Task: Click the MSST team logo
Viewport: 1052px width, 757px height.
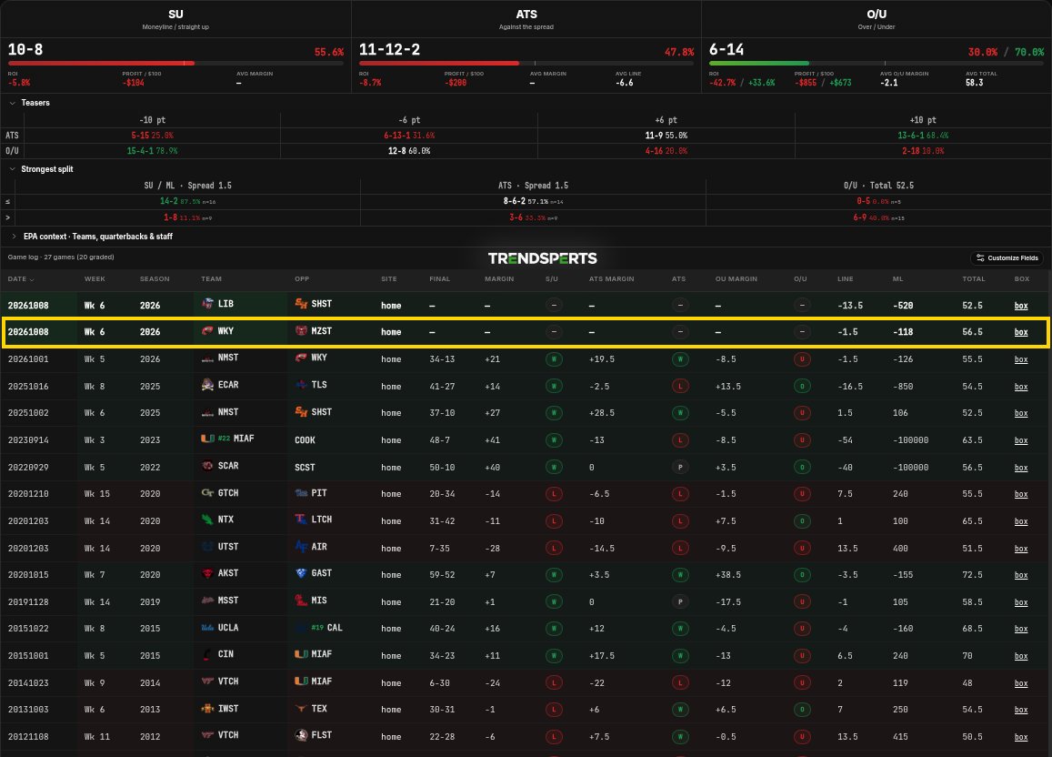Action: coord(208,600)
